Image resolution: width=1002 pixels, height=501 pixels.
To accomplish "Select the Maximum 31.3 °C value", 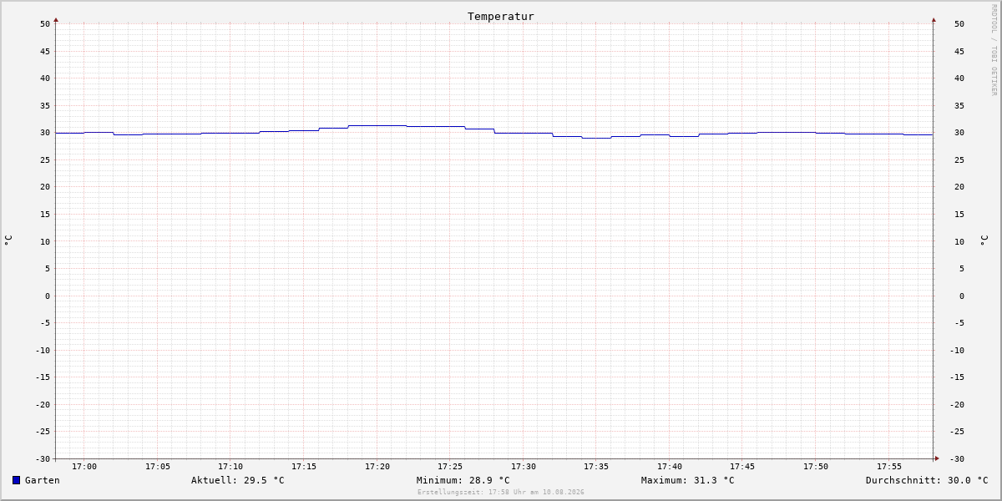I will 688,480.
